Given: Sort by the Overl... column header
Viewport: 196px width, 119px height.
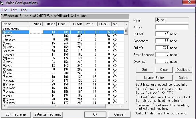Looking at the screenshot, I should [105, 24].
